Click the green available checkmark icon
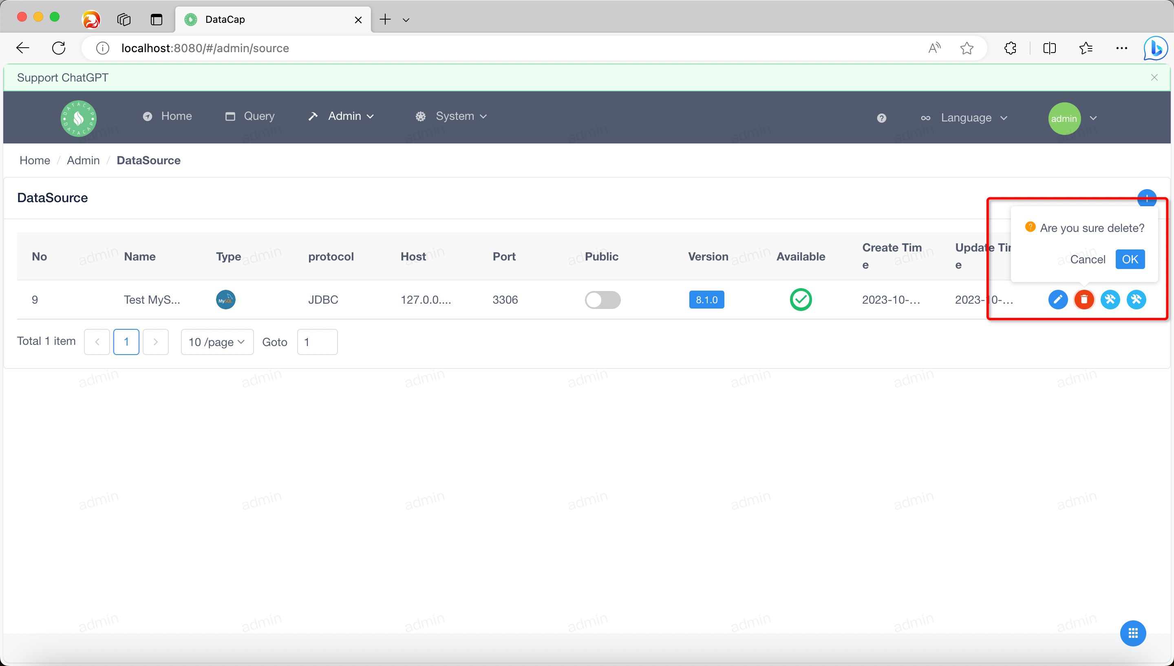 coord(800,300)
